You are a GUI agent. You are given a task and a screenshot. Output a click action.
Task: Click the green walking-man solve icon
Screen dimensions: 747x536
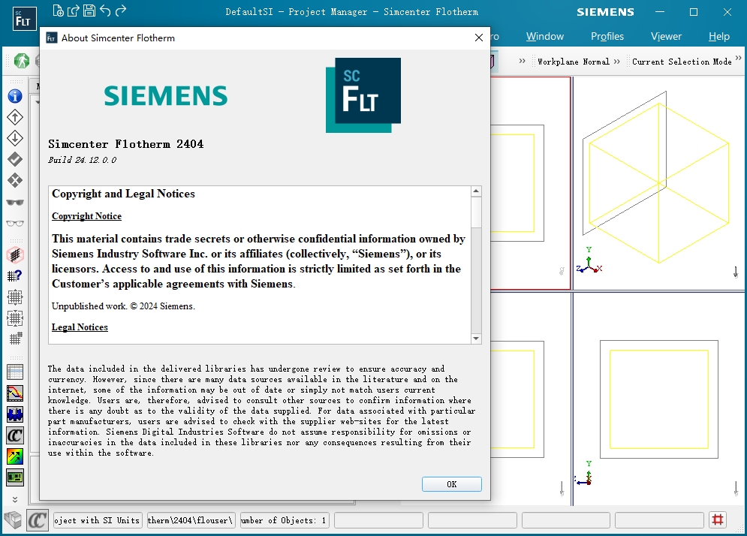(21, 61)
